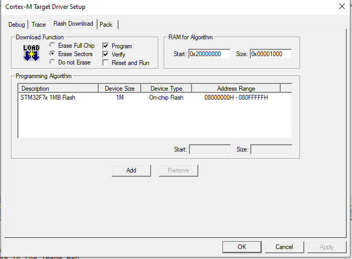Viewport: 352px width, 259px height.
Task: Click the Add algorithm button
Action: tap(131, 170)
